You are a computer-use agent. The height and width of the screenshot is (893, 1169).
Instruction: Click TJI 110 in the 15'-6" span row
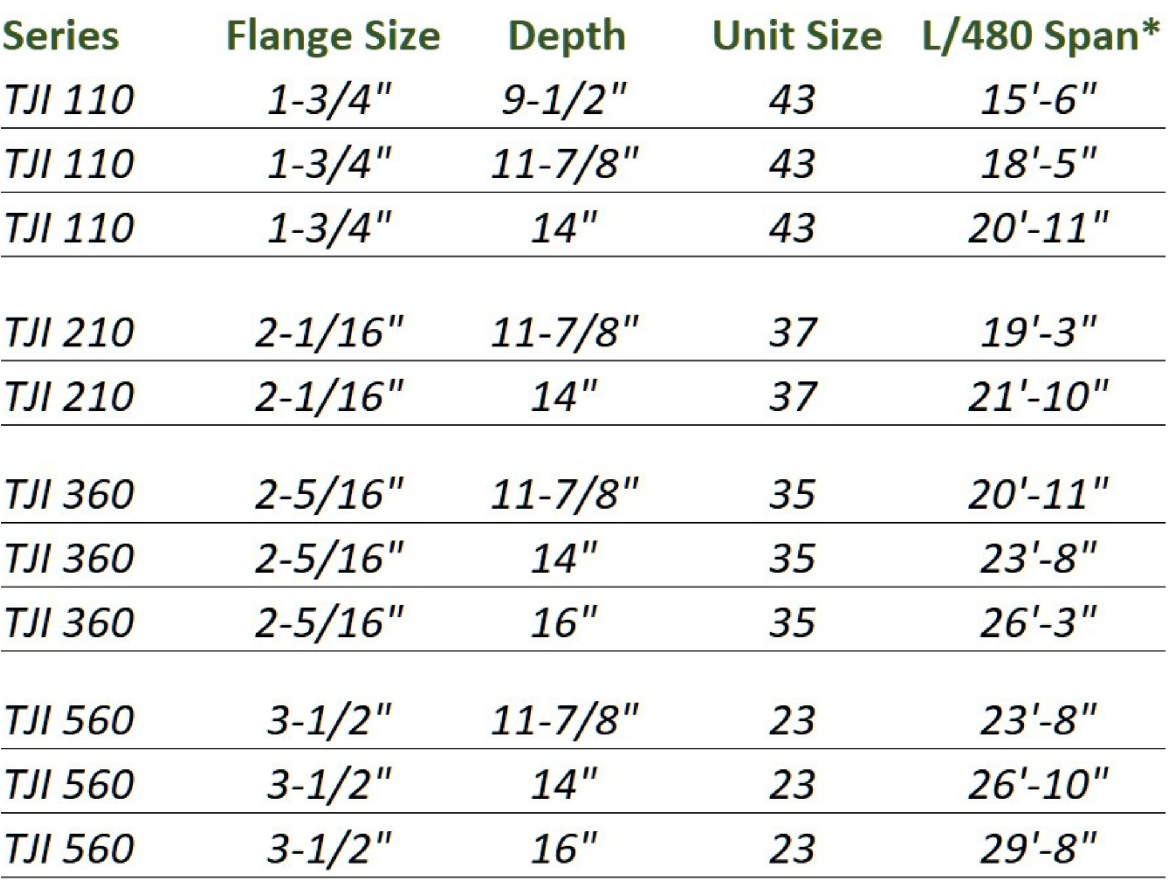[69, 99]
